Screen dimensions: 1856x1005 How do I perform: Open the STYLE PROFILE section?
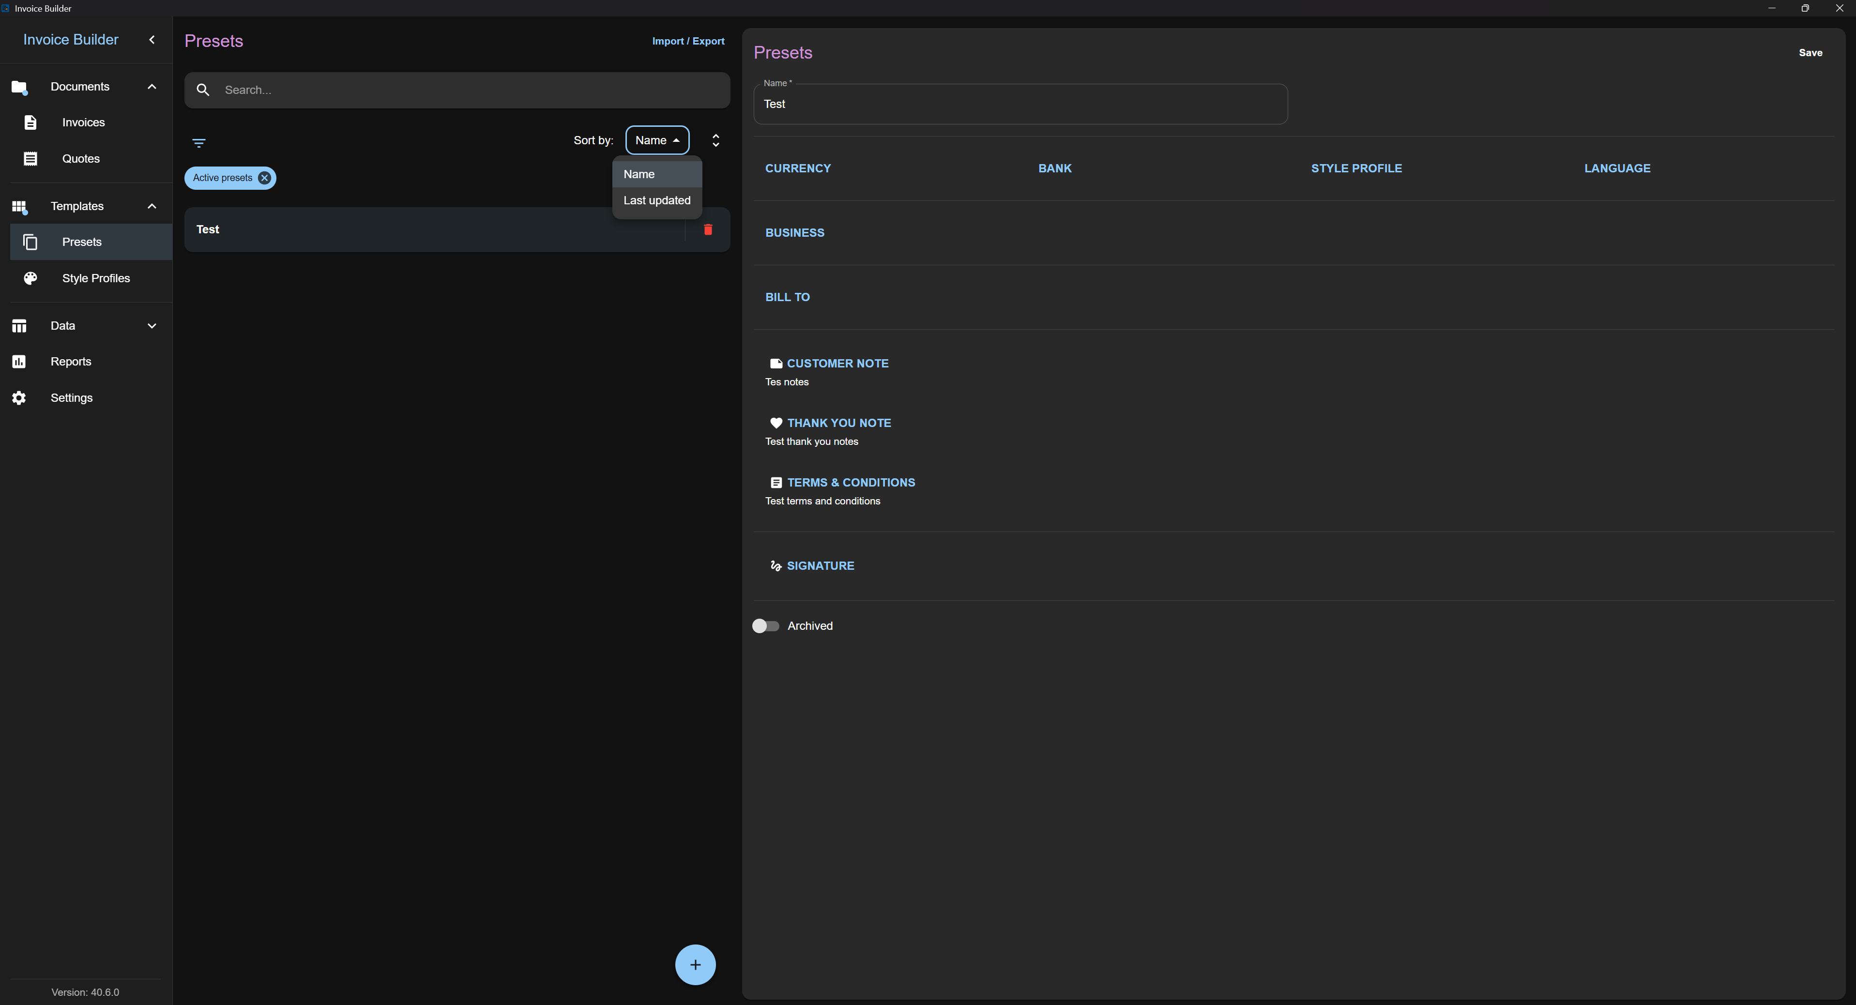[x=1356, y=168]
